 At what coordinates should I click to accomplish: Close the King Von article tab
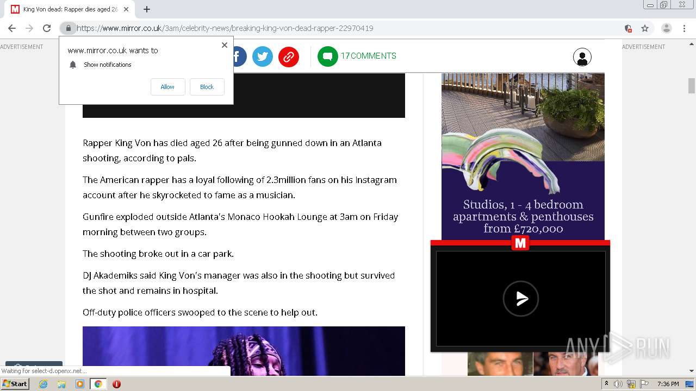point(126,9)
